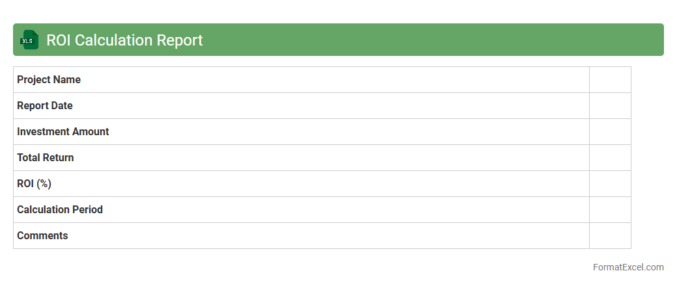Open the FormatExcel.com link
This screenshot has width=677, height=286.
point(628,267)
